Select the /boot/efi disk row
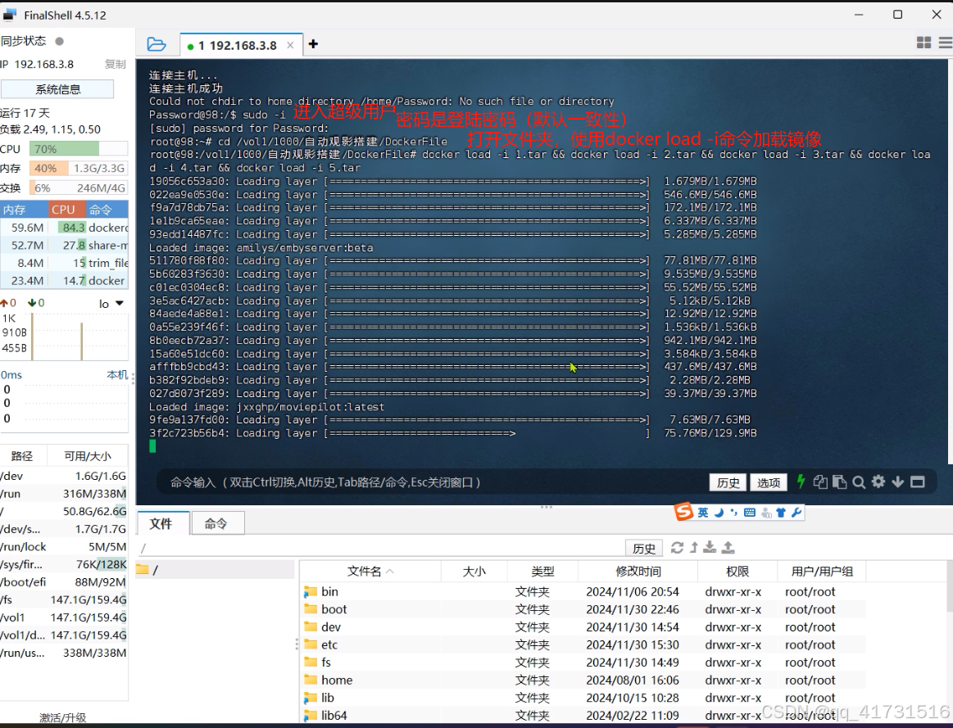The image size is (953, 728). [x=64, y=581]
